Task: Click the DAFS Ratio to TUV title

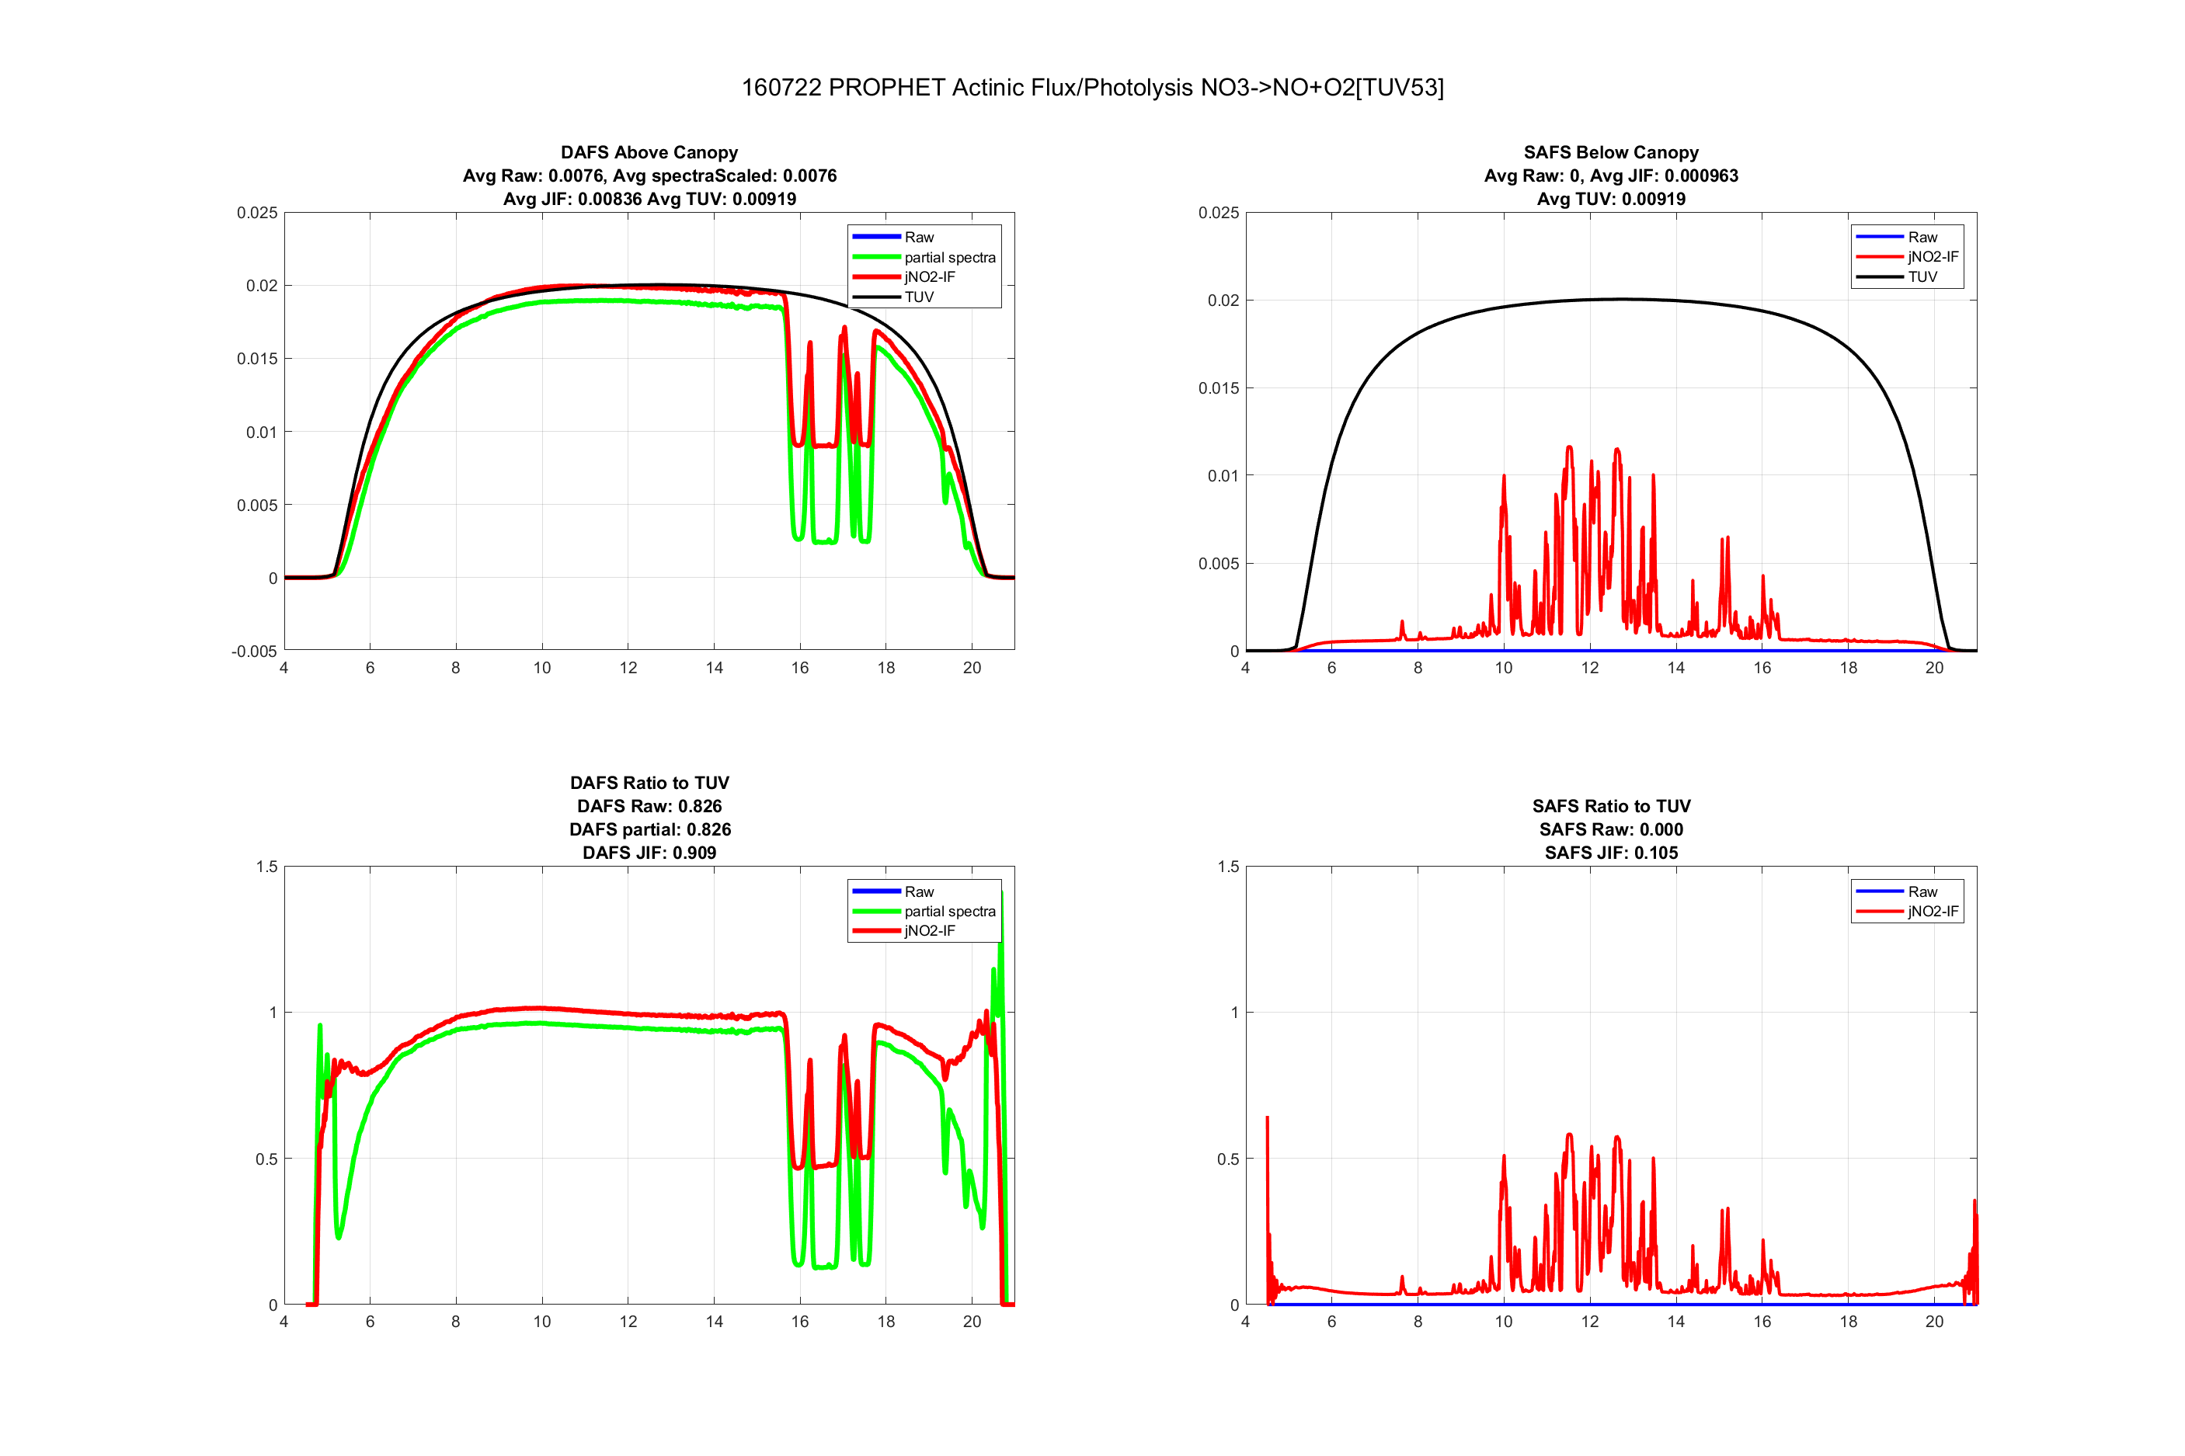Action: click(x=649, y=783)
